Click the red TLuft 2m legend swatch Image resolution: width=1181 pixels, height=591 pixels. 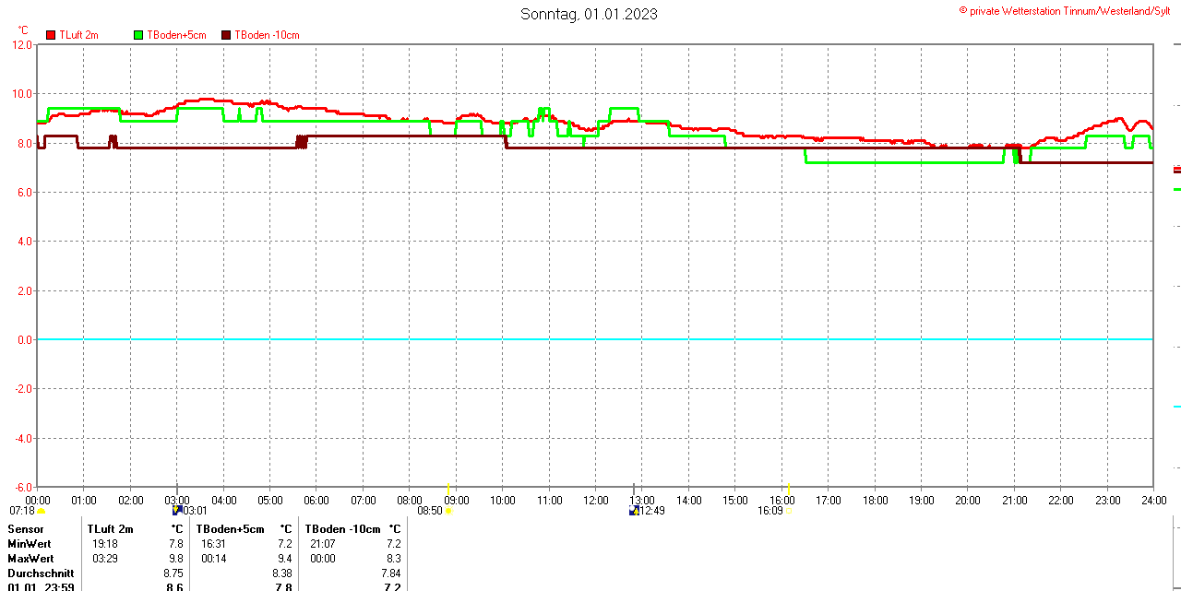click(x=51, y=35)
